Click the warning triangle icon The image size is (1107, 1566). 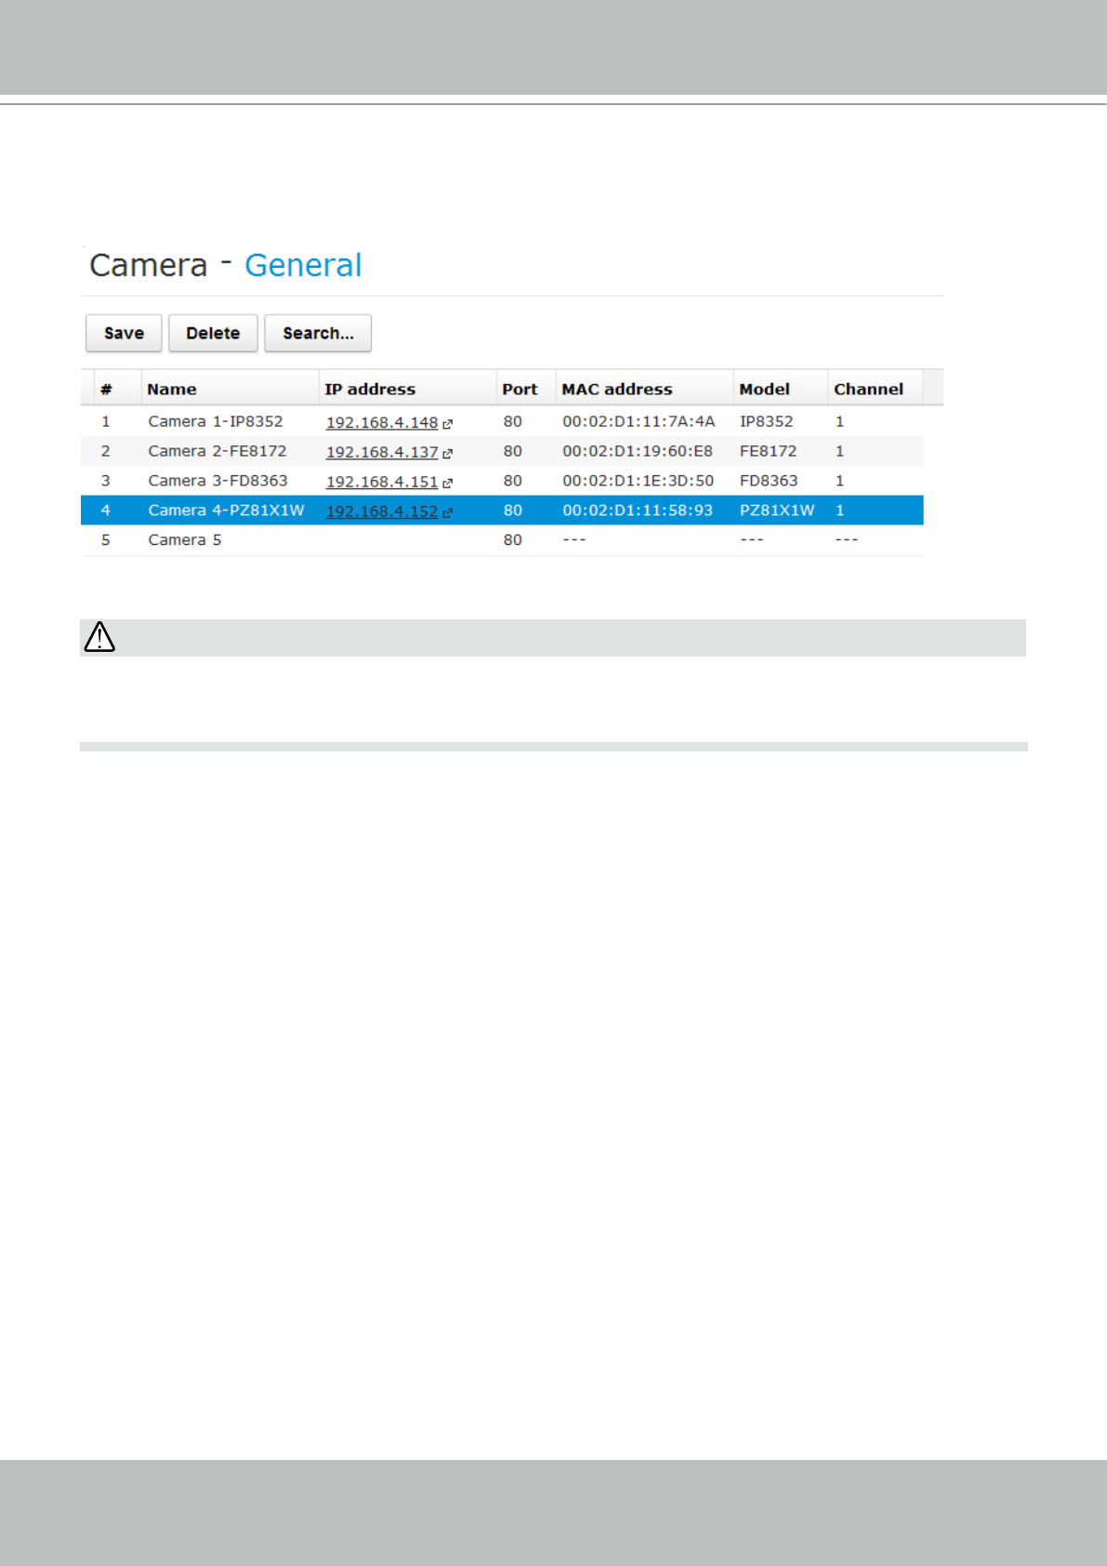click(x=99, y=637)
